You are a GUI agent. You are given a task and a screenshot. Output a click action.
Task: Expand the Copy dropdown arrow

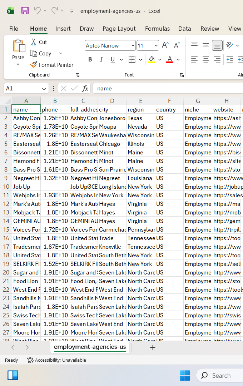(60, 53)
